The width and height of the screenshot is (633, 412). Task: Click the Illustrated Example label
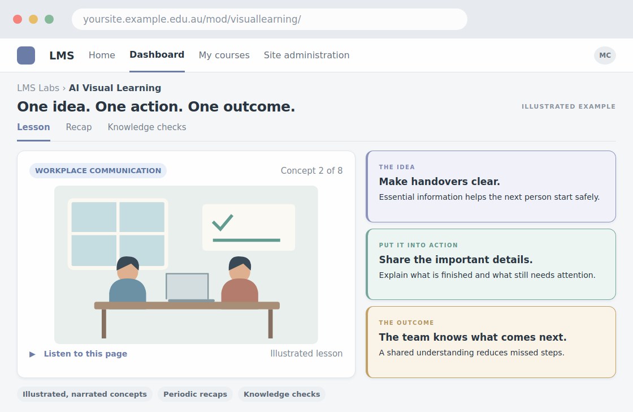[x=569, y=106]
